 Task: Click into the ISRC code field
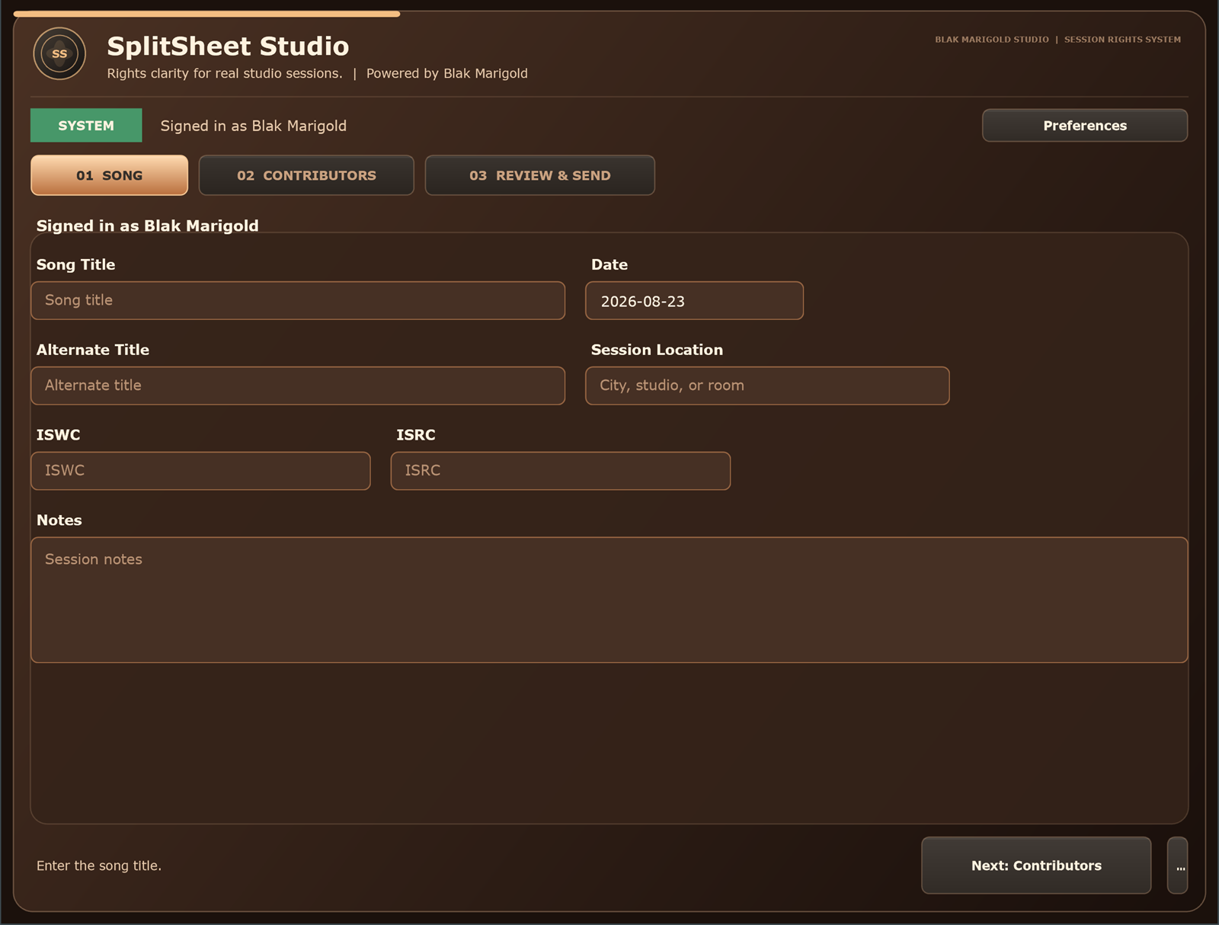[x=561, y=471]
